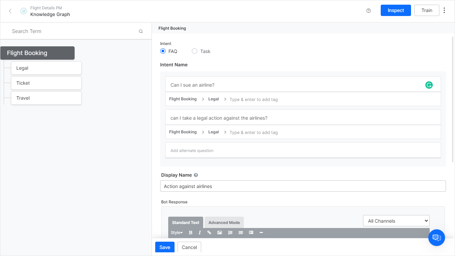
Task: Cancel the current edits
Action: click(x=189, y=247)
